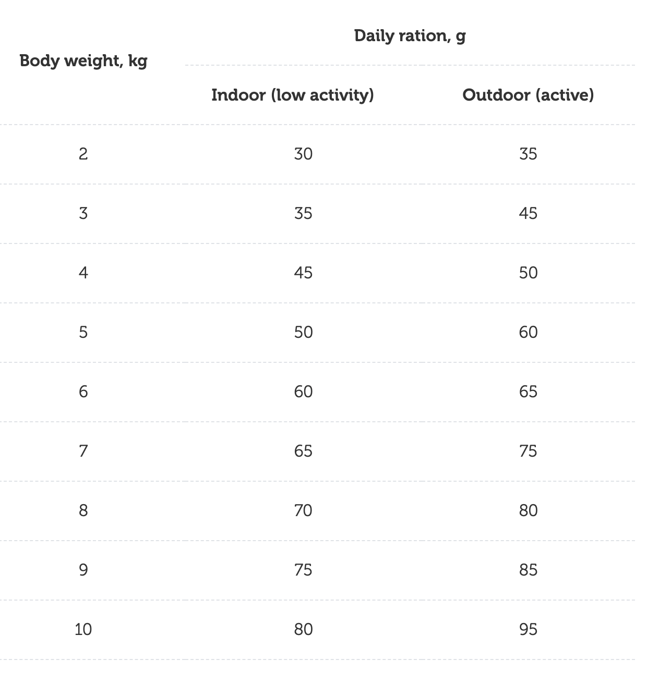Screen dimensions: 671x684
Task: Select outdoor ration 95 for 10 kg
Action: [528, 629]
